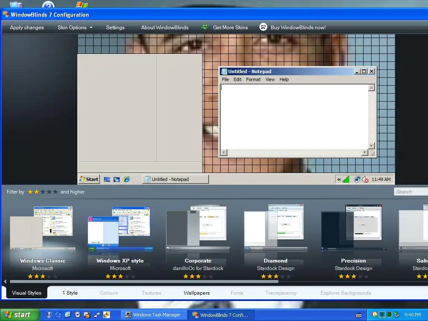428x321 pixels.
Task: Switch to the Visual Styles tab
Action: pyautogui.click(x=27, y=293)
